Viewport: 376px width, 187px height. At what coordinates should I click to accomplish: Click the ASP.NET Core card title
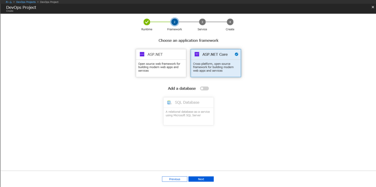pyautogui.click(x=215, y=54)
